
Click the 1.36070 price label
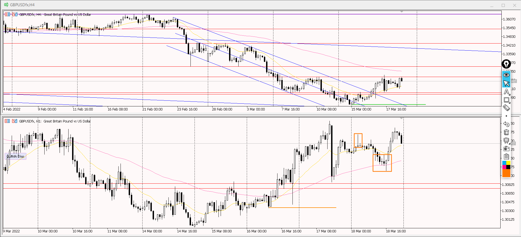pos(509,19)
